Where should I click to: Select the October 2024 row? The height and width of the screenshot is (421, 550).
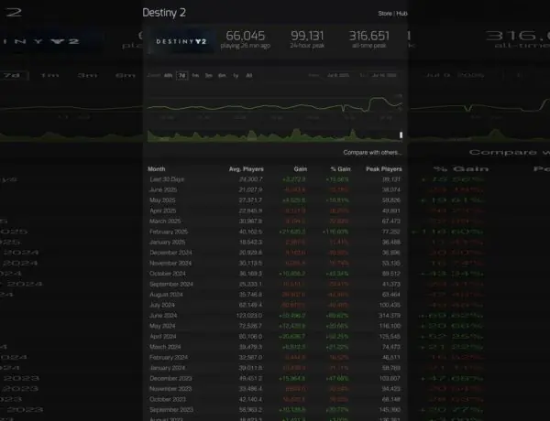[275, 274]
